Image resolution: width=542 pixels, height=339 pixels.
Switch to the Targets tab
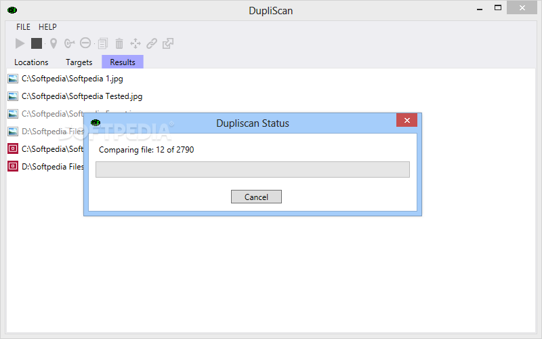coord(79,62)
